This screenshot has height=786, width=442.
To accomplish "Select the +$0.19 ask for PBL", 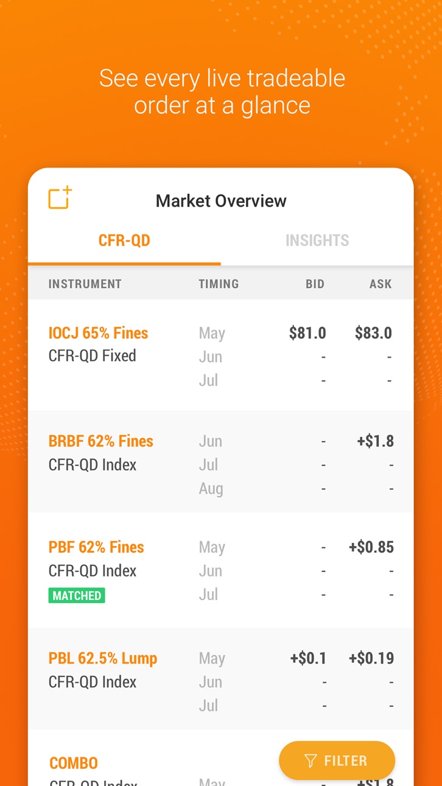I will [371, 658].
